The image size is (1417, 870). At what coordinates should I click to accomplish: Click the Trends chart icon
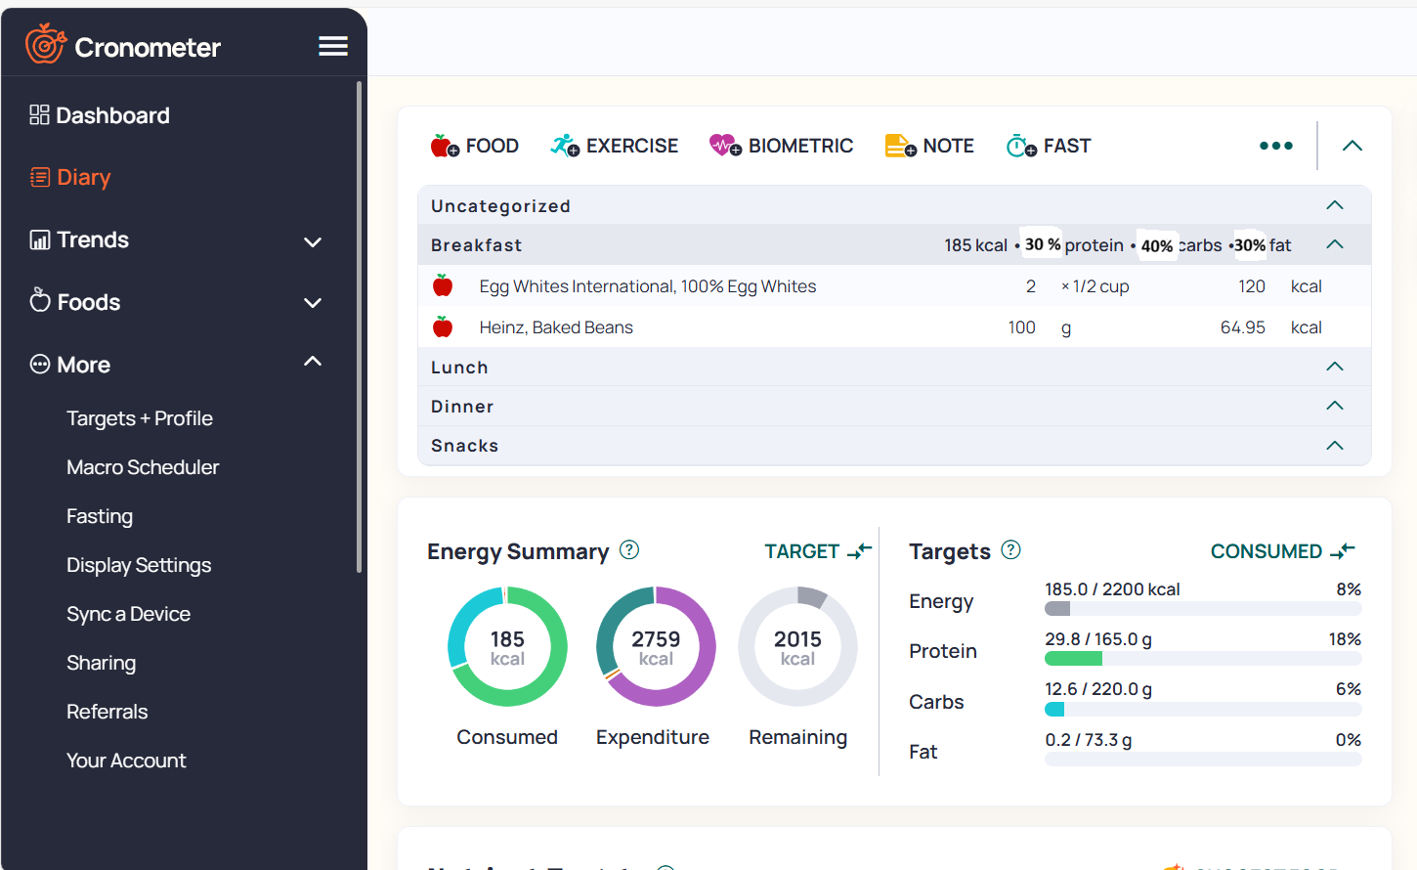point(40,239)
